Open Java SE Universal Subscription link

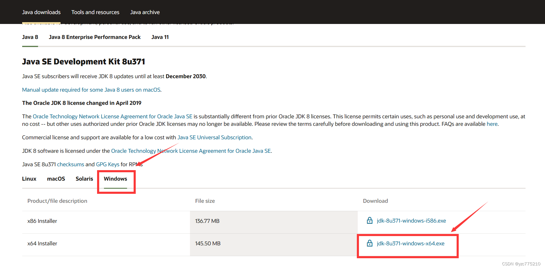tap(214, 137)
